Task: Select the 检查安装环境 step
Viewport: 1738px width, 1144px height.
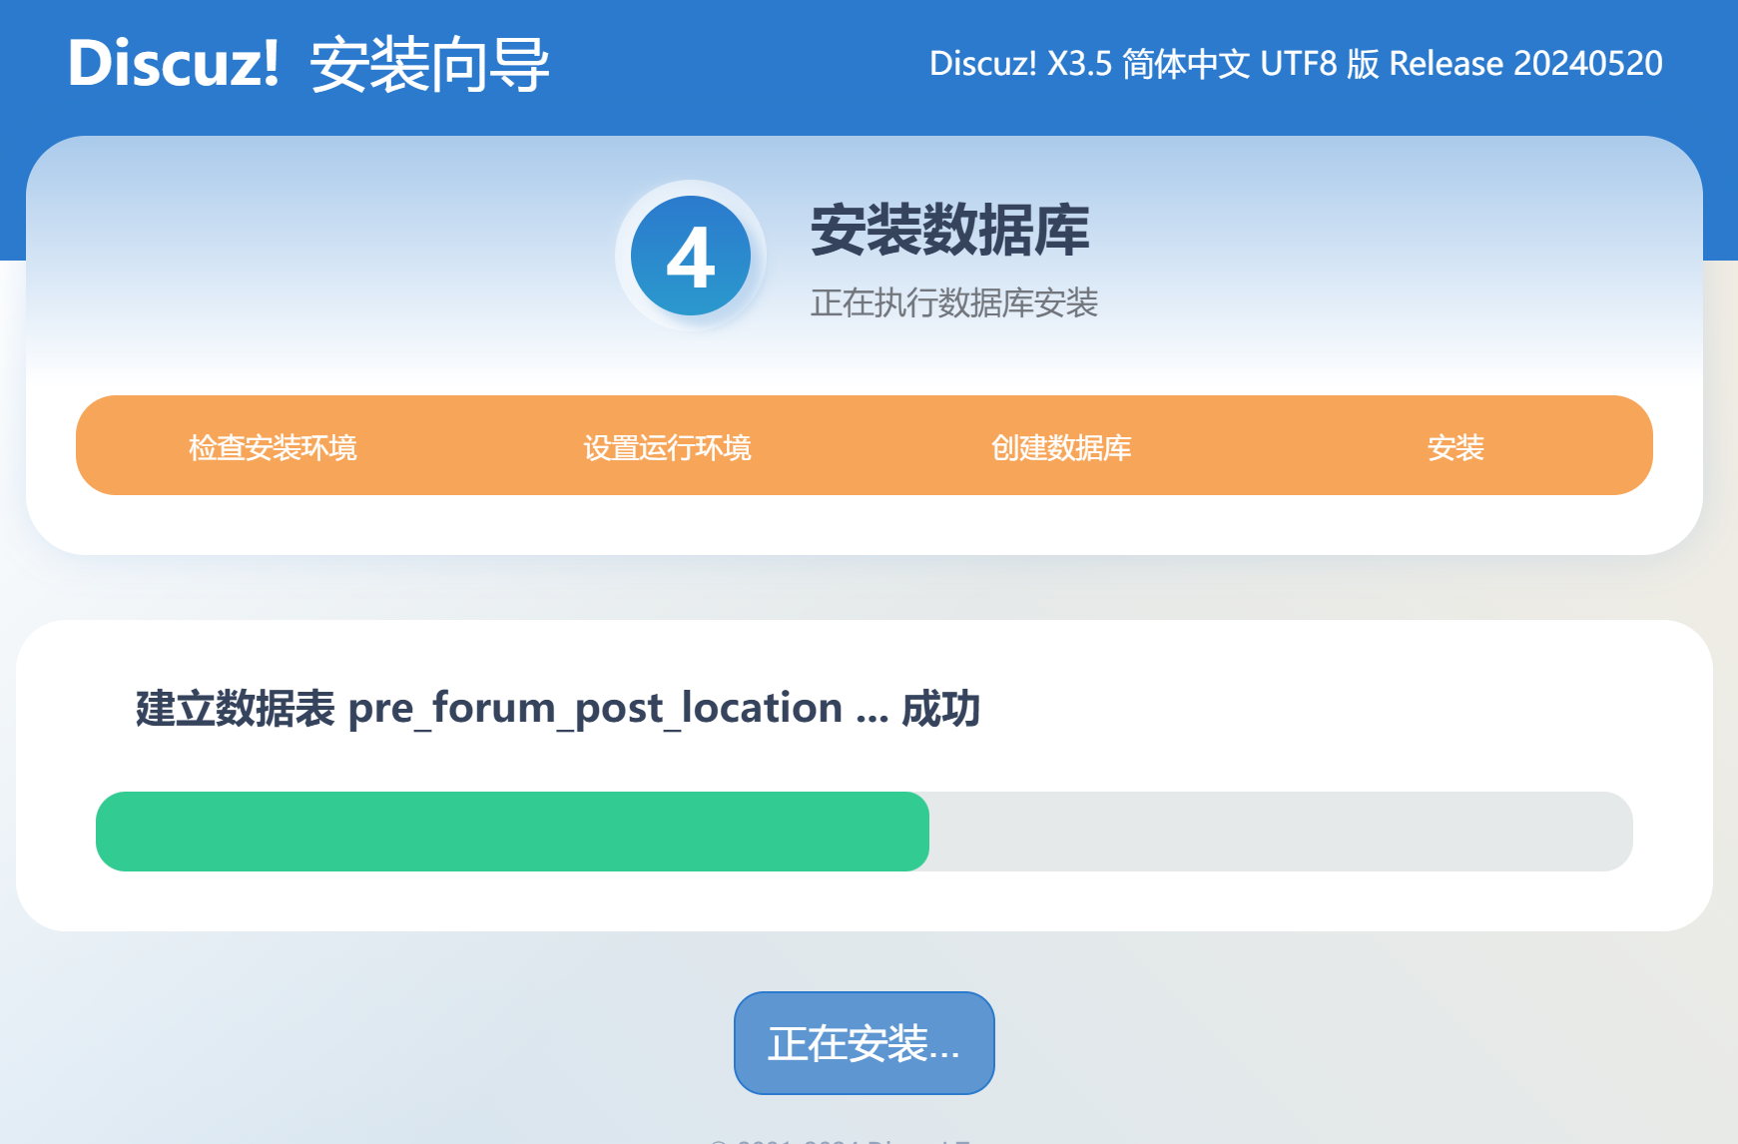Action: (273, 447)
